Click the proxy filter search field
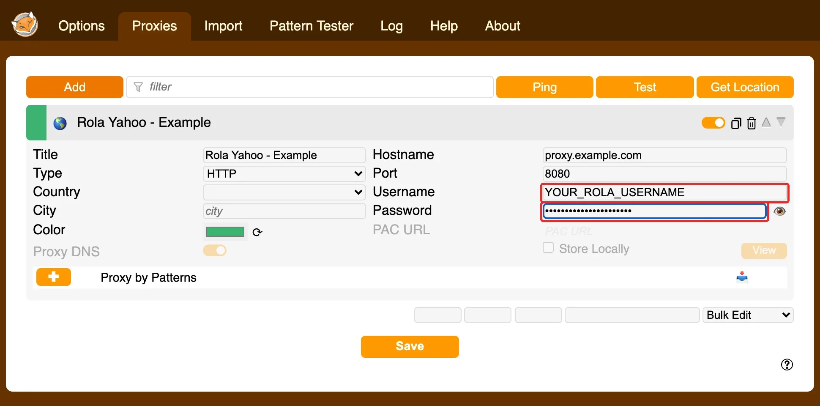Image resolution: width=820 pixels, height=406 pixels. pyautogui.click(x=310, y=87)
